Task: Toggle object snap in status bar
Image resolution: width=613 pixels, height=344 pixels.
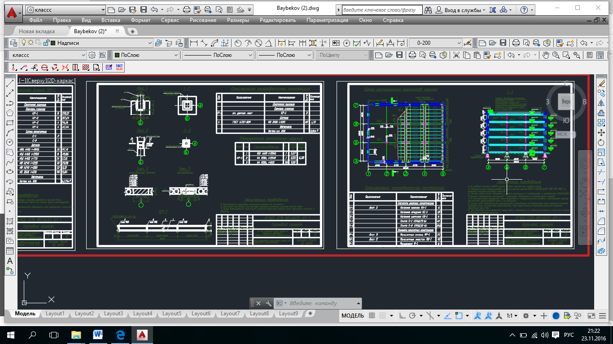Action: 459,316
